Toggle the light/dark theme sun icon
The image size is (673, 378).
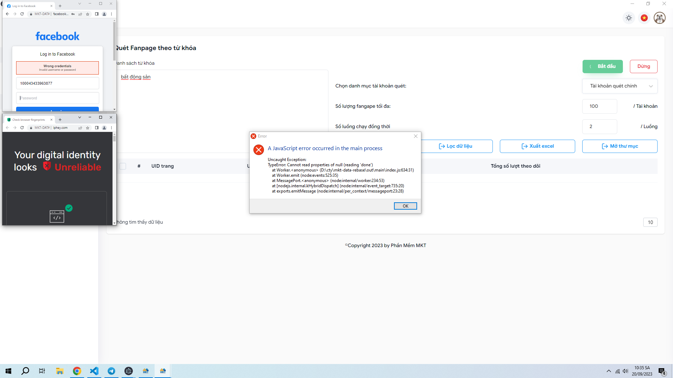629,18
